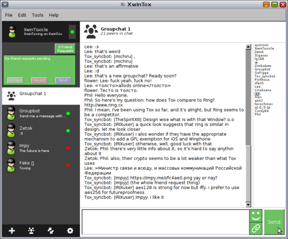The height and width of the screenshot is (239, 288).
Task: Open the window menu dropdown arrow
Action: click(x=5, y=4)
